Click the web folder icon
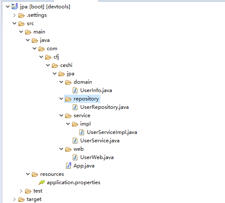The height and width of the screenshot is (203, 225). 68,149
